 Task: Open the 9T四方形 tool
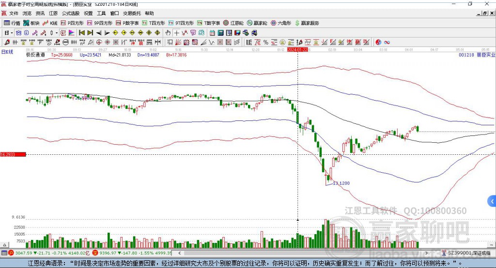click(x=181, y=23)
